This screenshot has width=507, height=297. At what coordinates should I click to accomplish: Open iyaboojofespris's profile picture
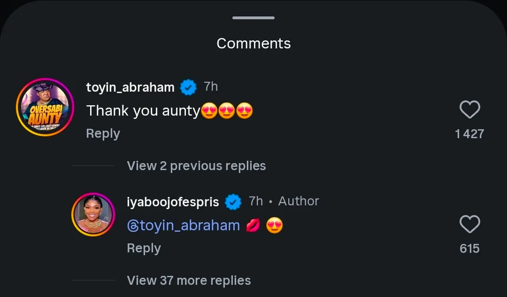pos(93,214)
